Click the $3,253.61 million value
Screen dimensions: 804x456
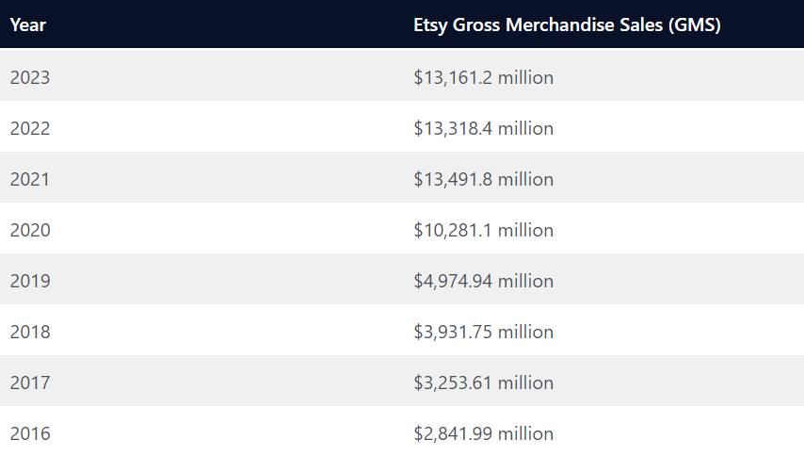[x=483, y=383]
